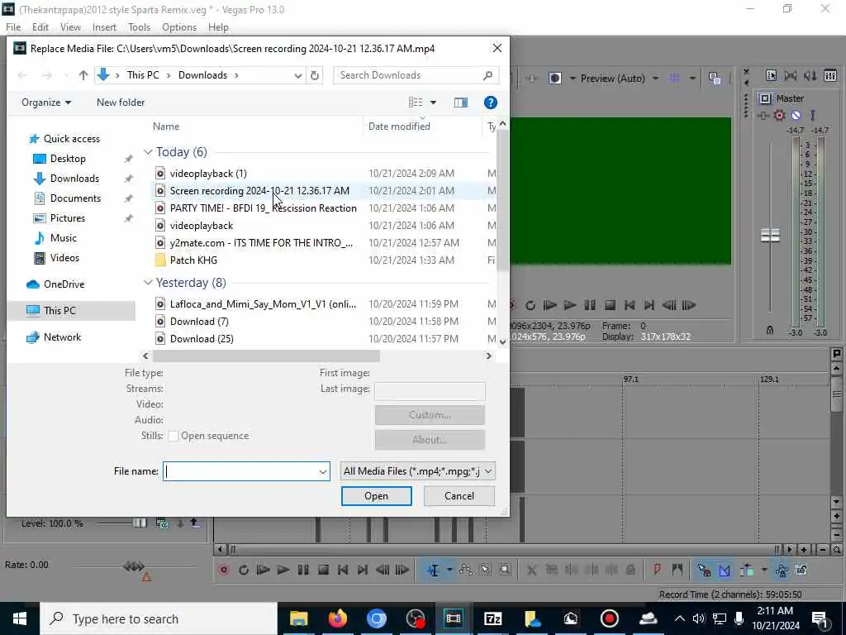This screenshot has height=635, width=846.
Task: Click Stop in the timeline transport bar
Action: [x=323, y=570]
